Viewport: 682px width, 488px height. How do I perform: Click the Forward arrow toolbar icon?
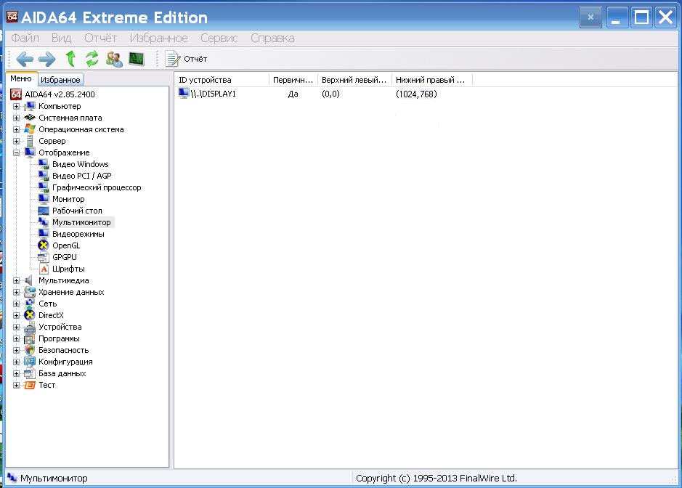47,59
